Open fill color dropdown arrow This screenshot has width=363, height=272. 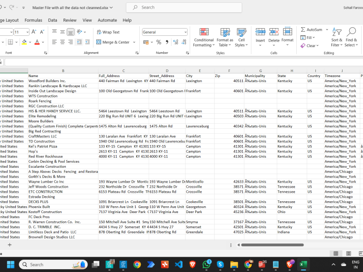30,42
